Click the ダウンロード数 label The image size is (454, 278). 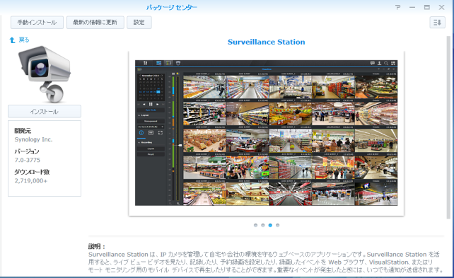[x=32, y=172]
